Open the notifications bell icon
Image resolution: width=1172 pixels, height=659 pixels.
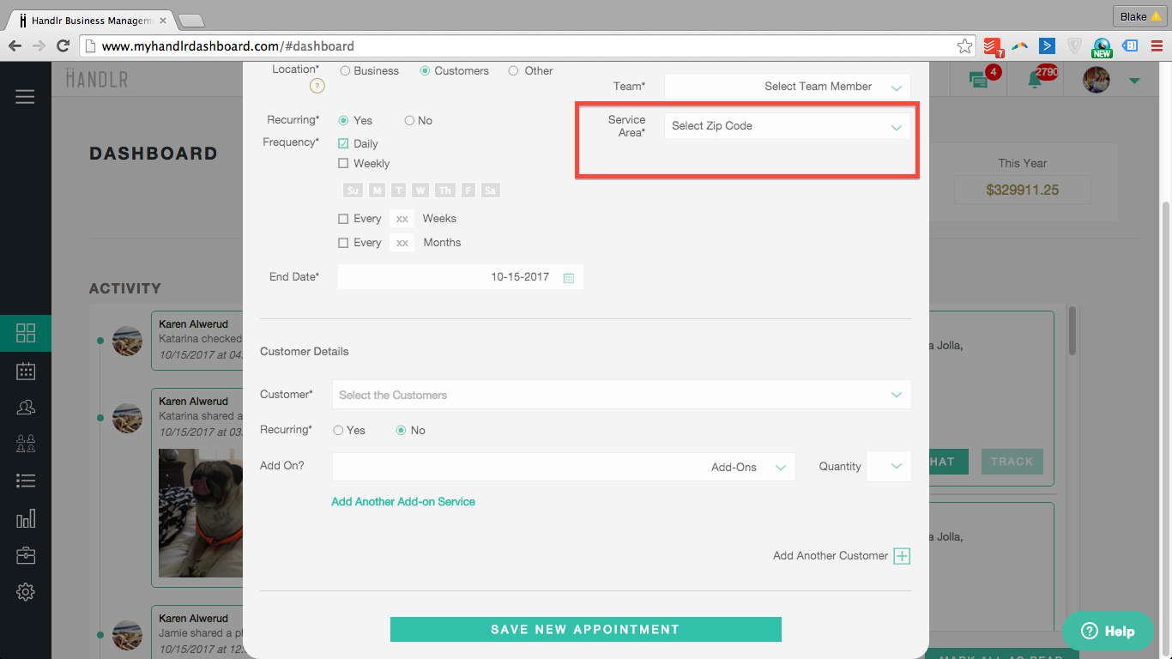[x=1036, y=80]
